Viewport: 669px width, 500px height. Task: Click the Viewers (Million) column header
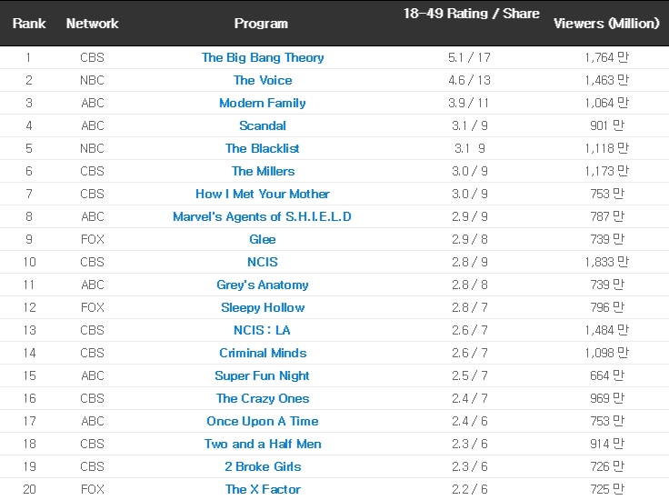[x=606, y=24]
